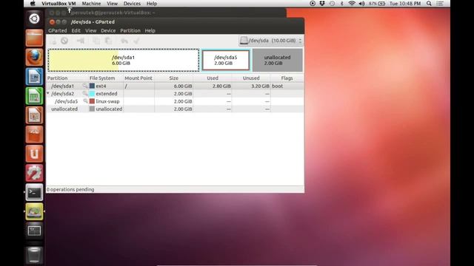Select the /dev/sda1 block in disk map

(x=124, y=60)
